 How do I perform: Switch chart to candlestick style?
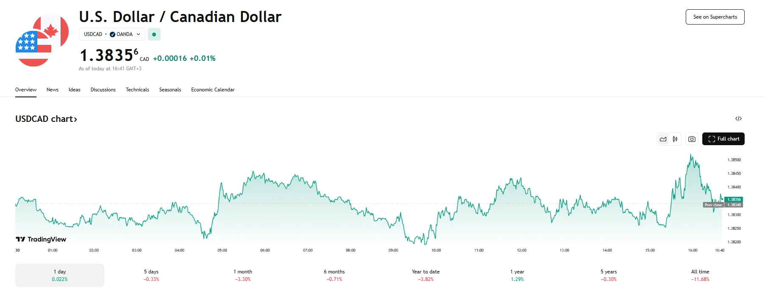coord(675,139)
